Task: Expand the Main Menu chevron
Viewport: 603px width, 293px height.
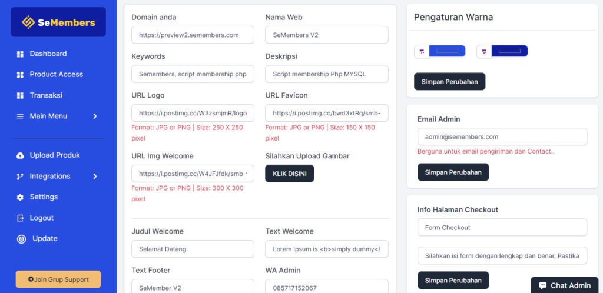Action: 95,116
